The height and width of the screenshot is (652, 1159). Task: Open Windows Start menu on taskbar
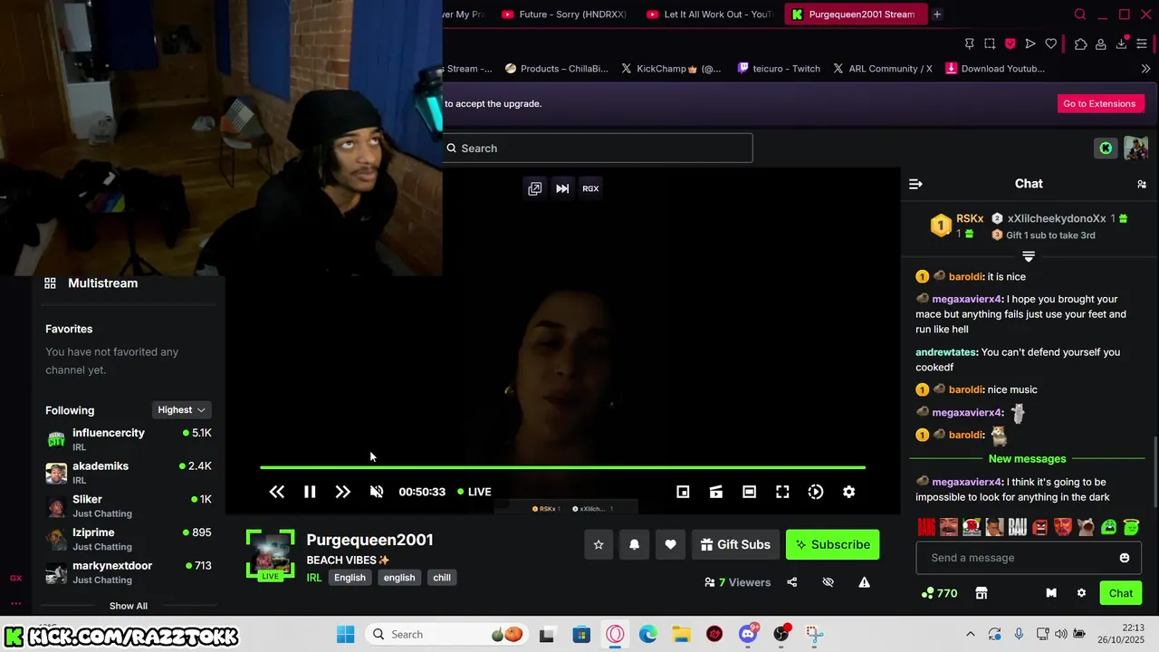click(x=345, y=634)
